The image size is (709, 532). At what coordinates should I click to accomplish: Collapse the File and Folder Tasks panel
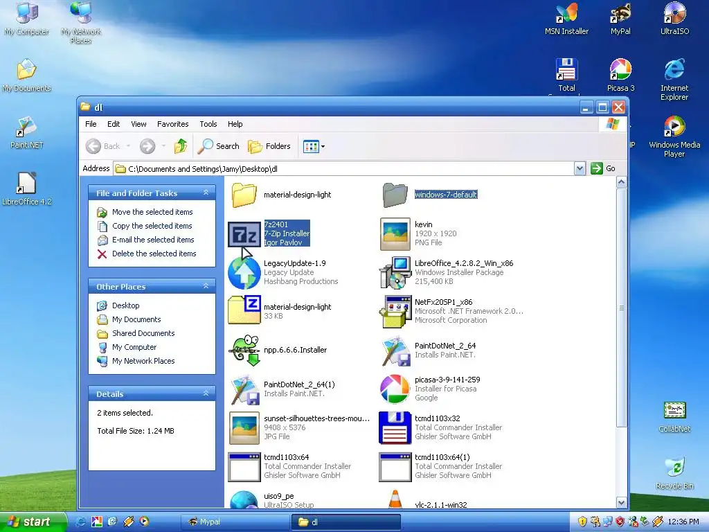206,193
